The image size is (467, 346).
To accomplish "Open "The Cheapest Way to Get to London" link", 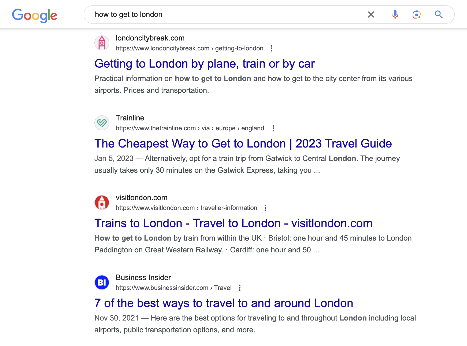I will coord(243,143).
